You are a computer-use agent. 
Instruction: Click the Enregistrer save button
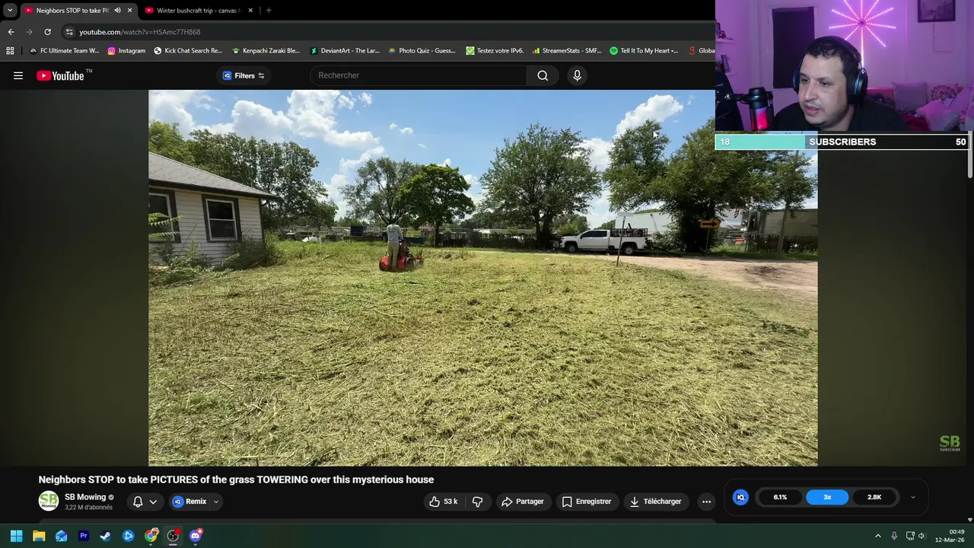click(587, 502)
